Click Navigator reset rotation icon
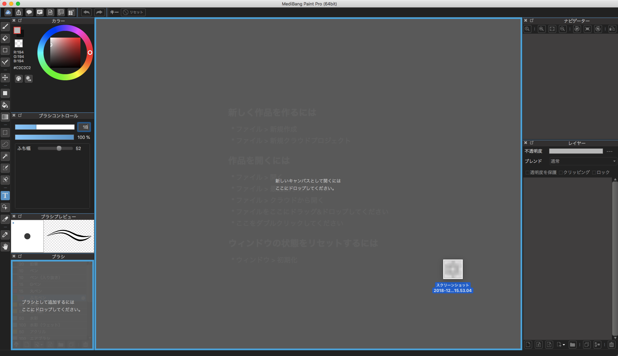This screenshot has height=356, width=618. [x=587, y=29]
